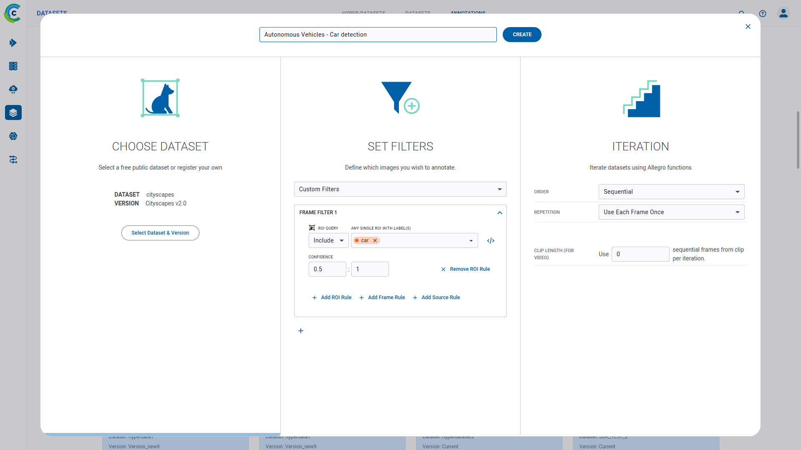The width and height of the screenshot is (801, 450).
Task: Click the plus icon to add frame filter
Action: [x=301, y=331]
